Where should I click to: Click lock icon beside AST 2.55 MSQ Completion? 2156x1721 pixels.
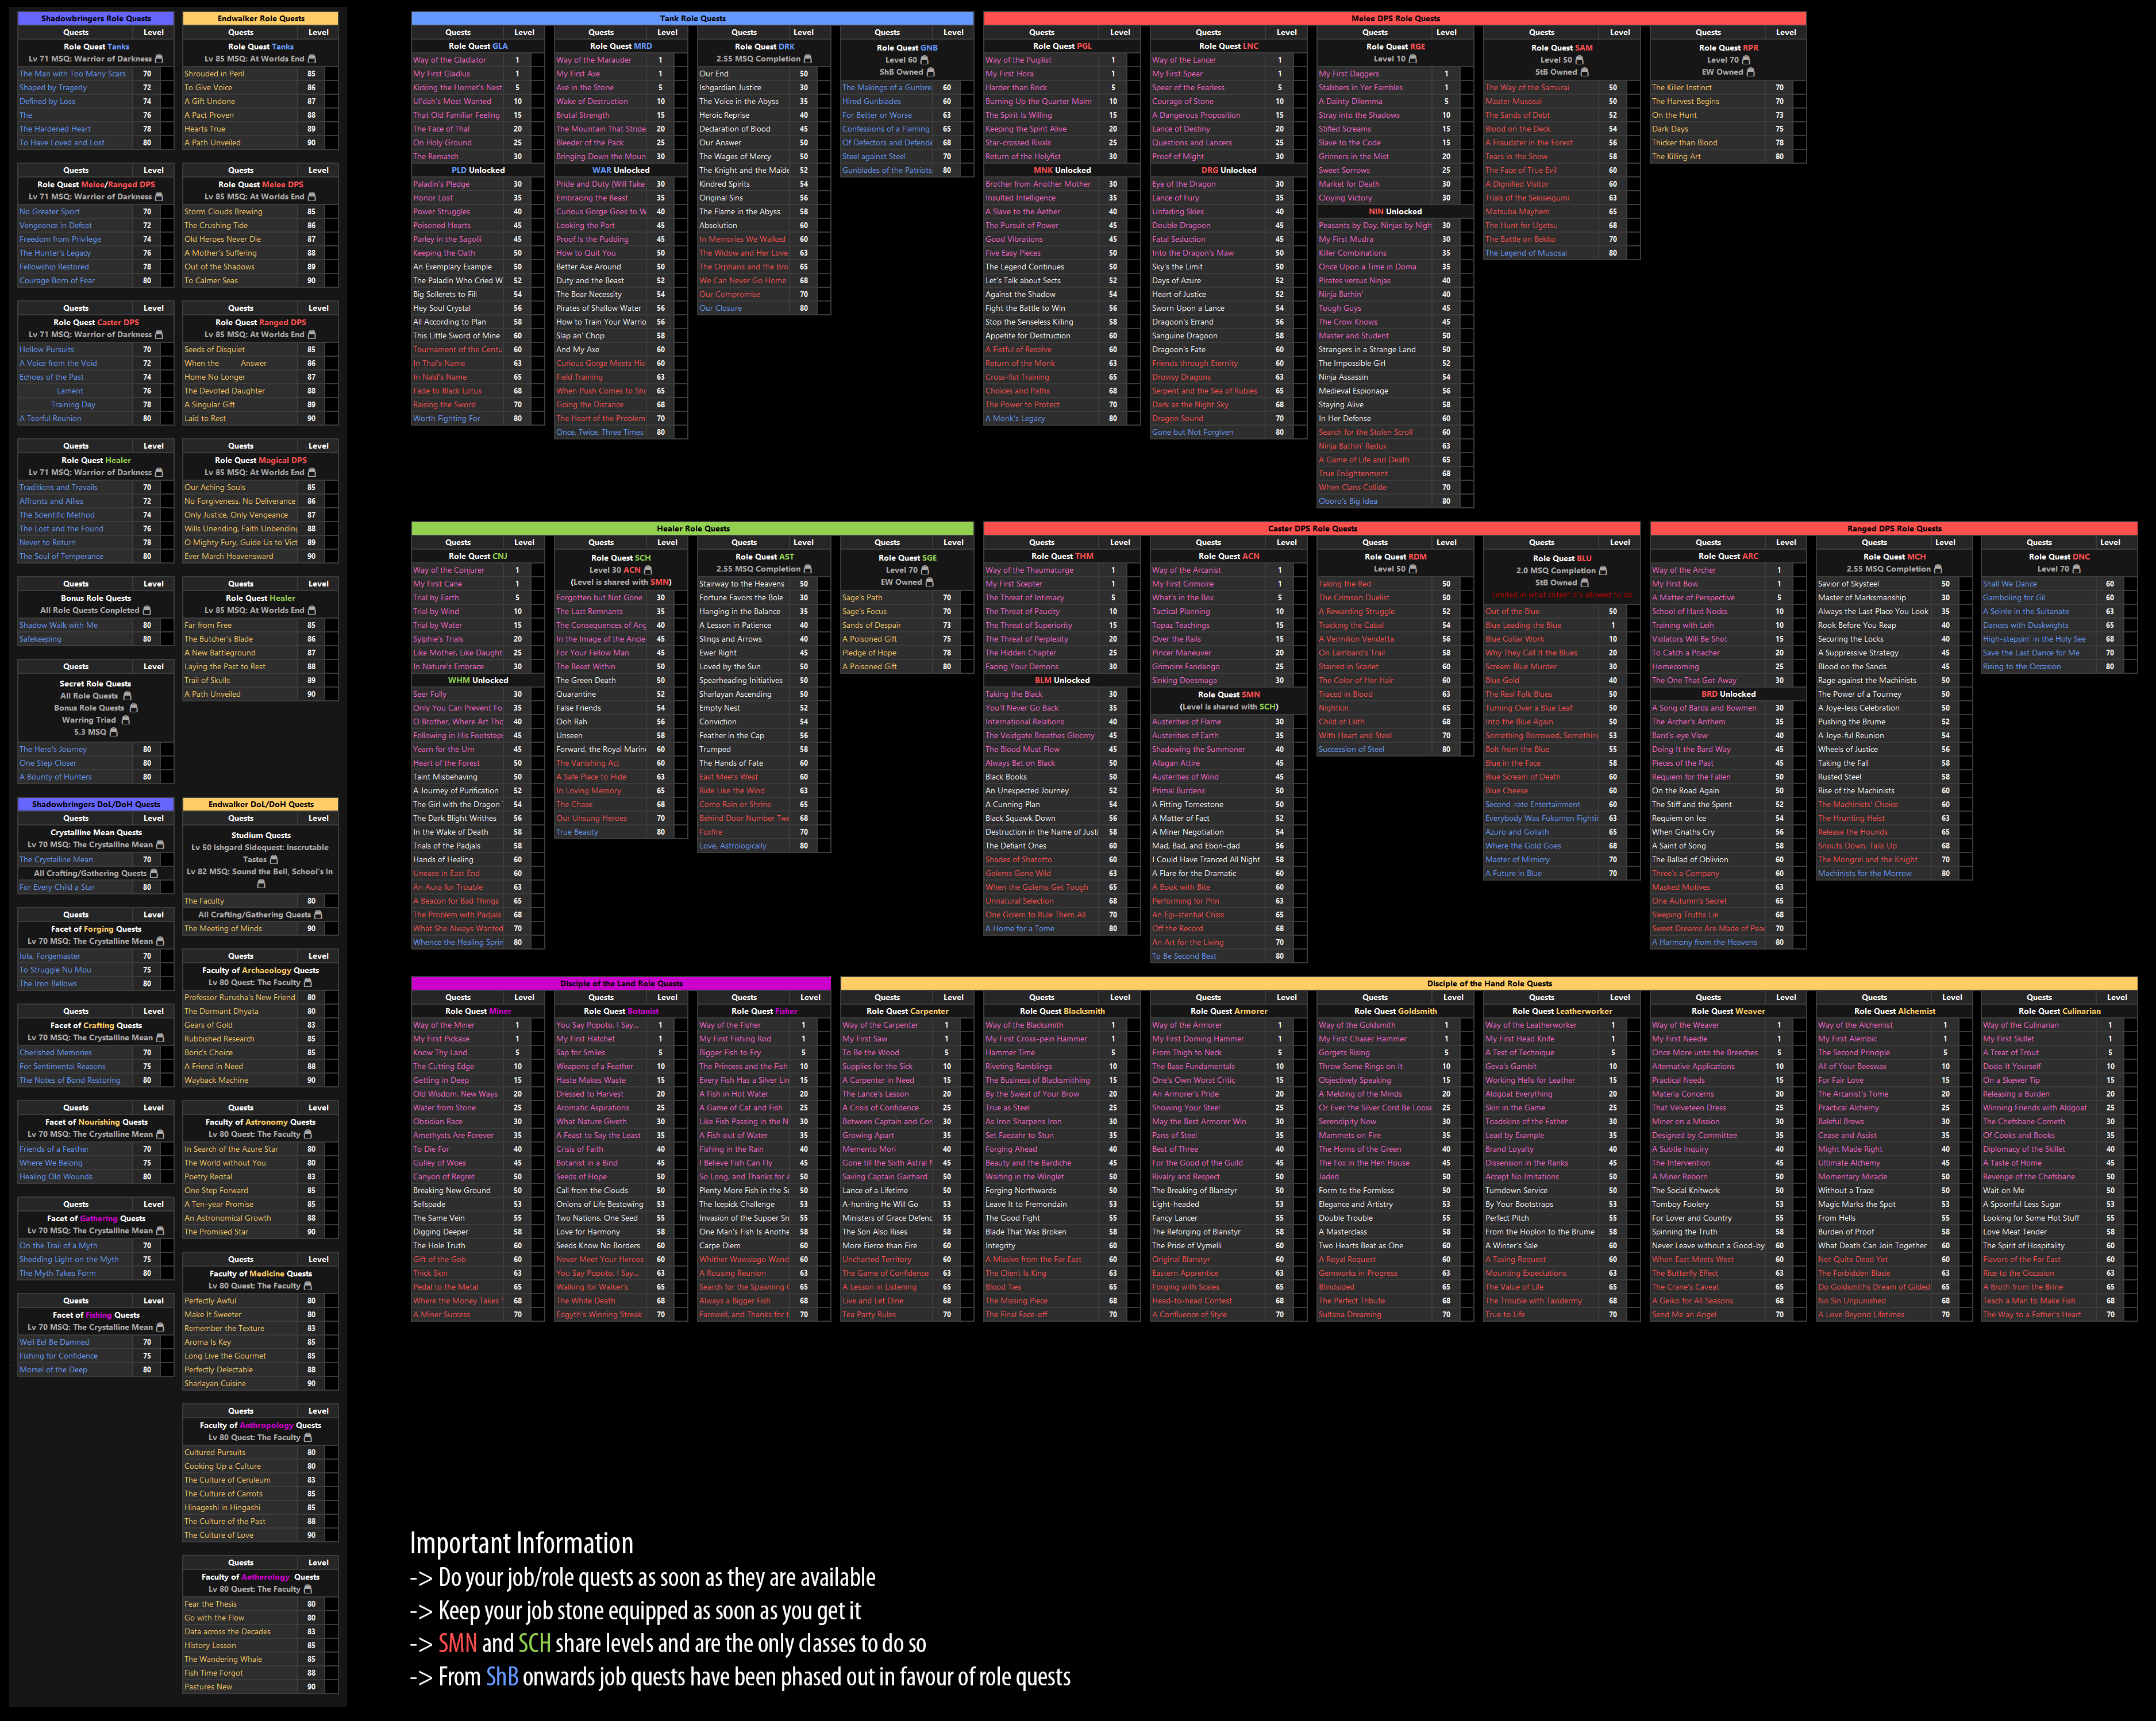point(808,569)
